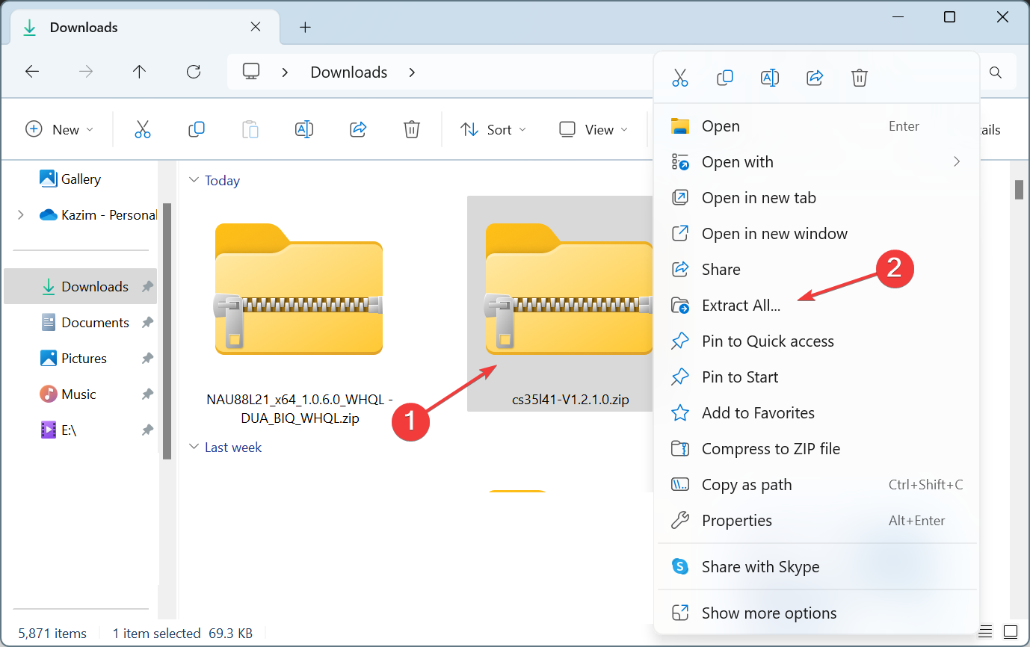Select Downloads in the navigation pane
The width and height of the screenshot is (1030, 647).
tap(81, 287)
